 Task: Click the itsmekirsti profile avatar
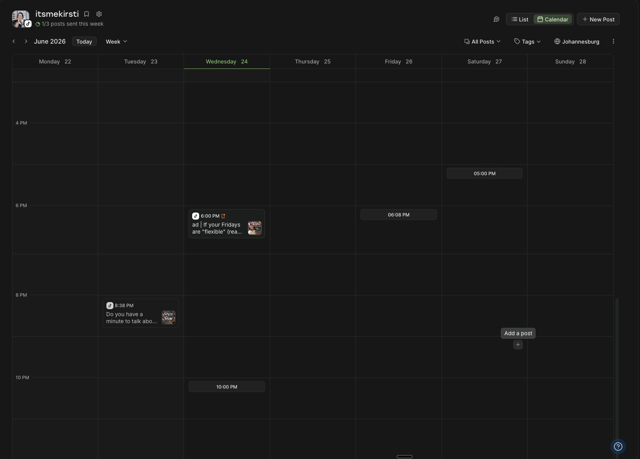(x=21, y=19)
